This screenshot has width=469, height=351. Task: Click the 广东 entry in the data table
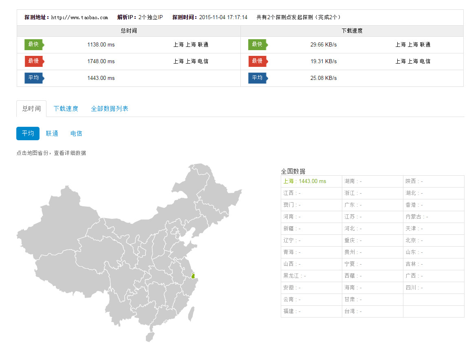pos(353,205)
